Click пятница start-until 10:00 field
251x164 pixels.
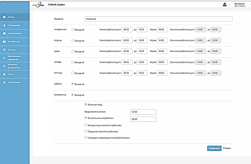(142, 73)
